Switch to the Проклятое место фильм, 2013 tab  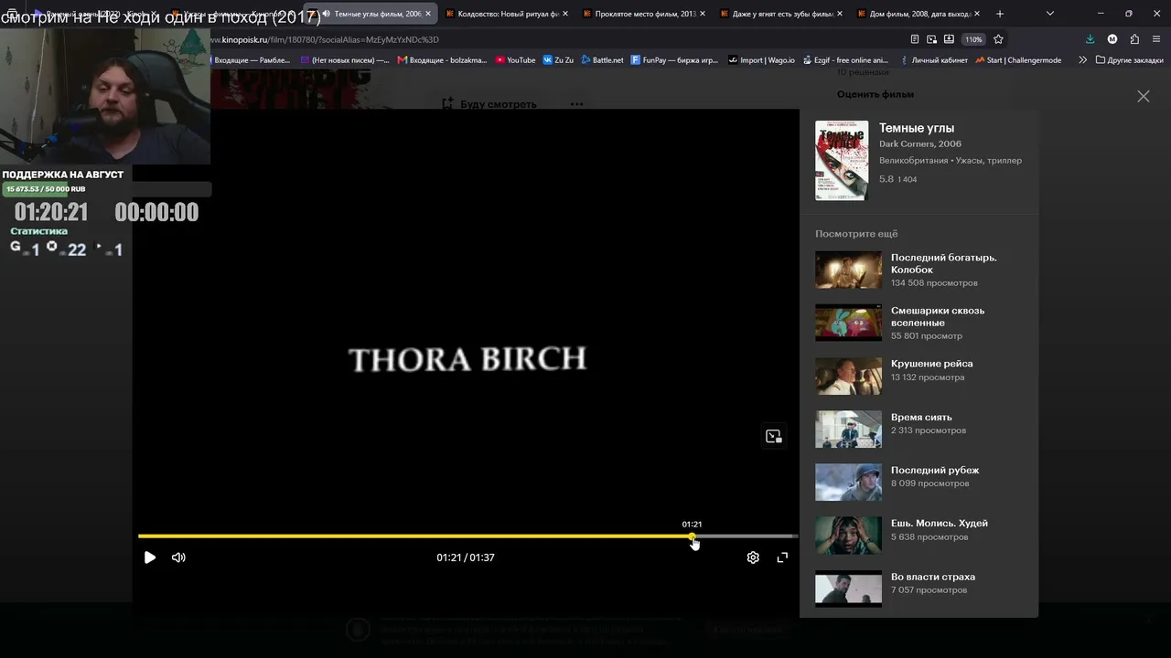click(x=643, y=14)
